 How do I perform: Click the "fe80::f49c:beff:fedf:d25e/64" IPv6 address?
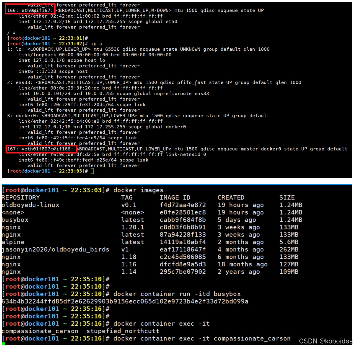pyautogui.click(x=76, y=160)
